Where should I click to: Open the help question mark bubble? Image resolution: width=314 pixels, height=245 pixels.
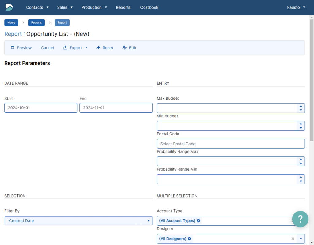(300, 219)
